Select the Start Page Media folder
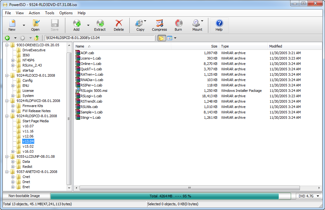The width and height of the screenshot is (325, 210). click(x=36, y=121)
